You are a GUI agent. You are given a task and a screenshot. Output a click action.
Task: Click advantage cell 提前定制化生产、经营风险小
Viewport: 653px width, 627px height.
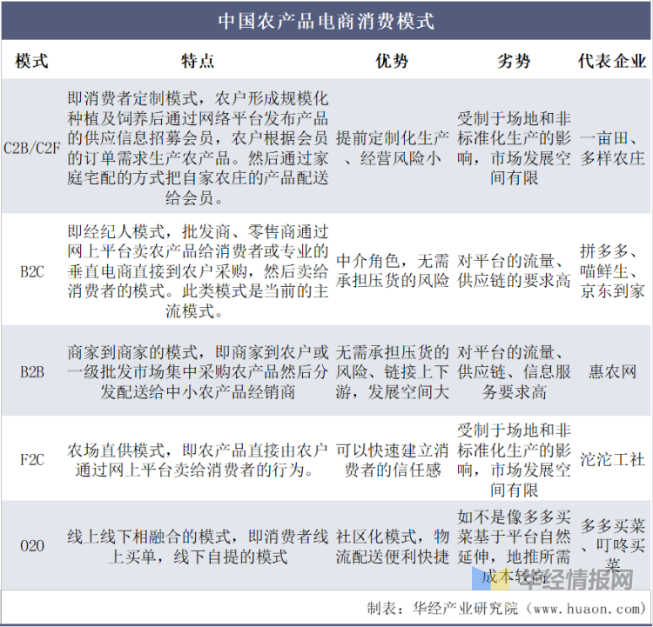(392, 148)
